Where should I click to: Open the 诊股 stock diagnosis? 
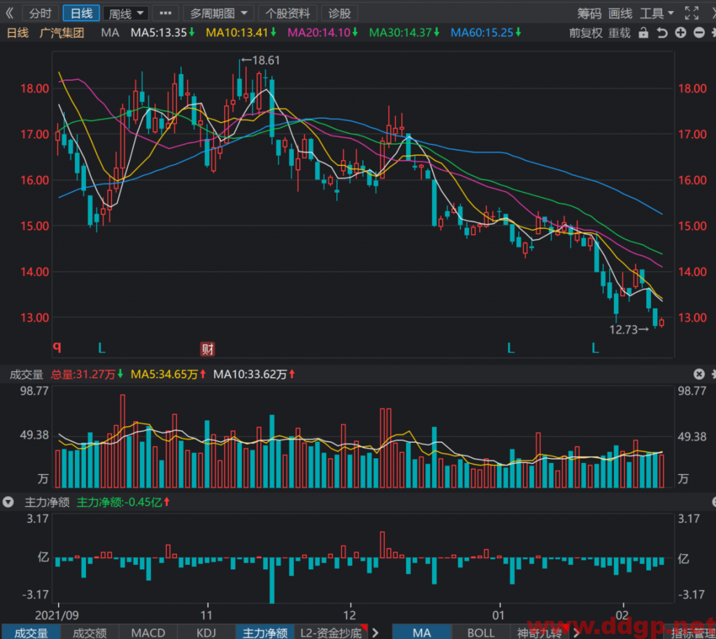pos(340,13)
